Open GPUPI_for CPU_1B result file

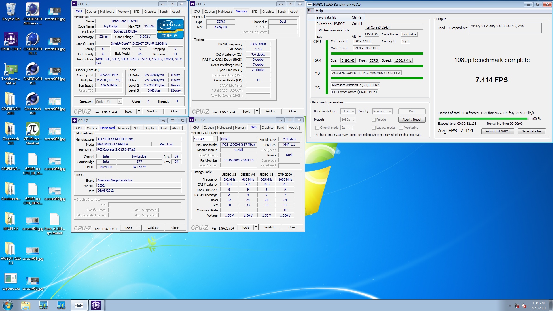(33, 164)
